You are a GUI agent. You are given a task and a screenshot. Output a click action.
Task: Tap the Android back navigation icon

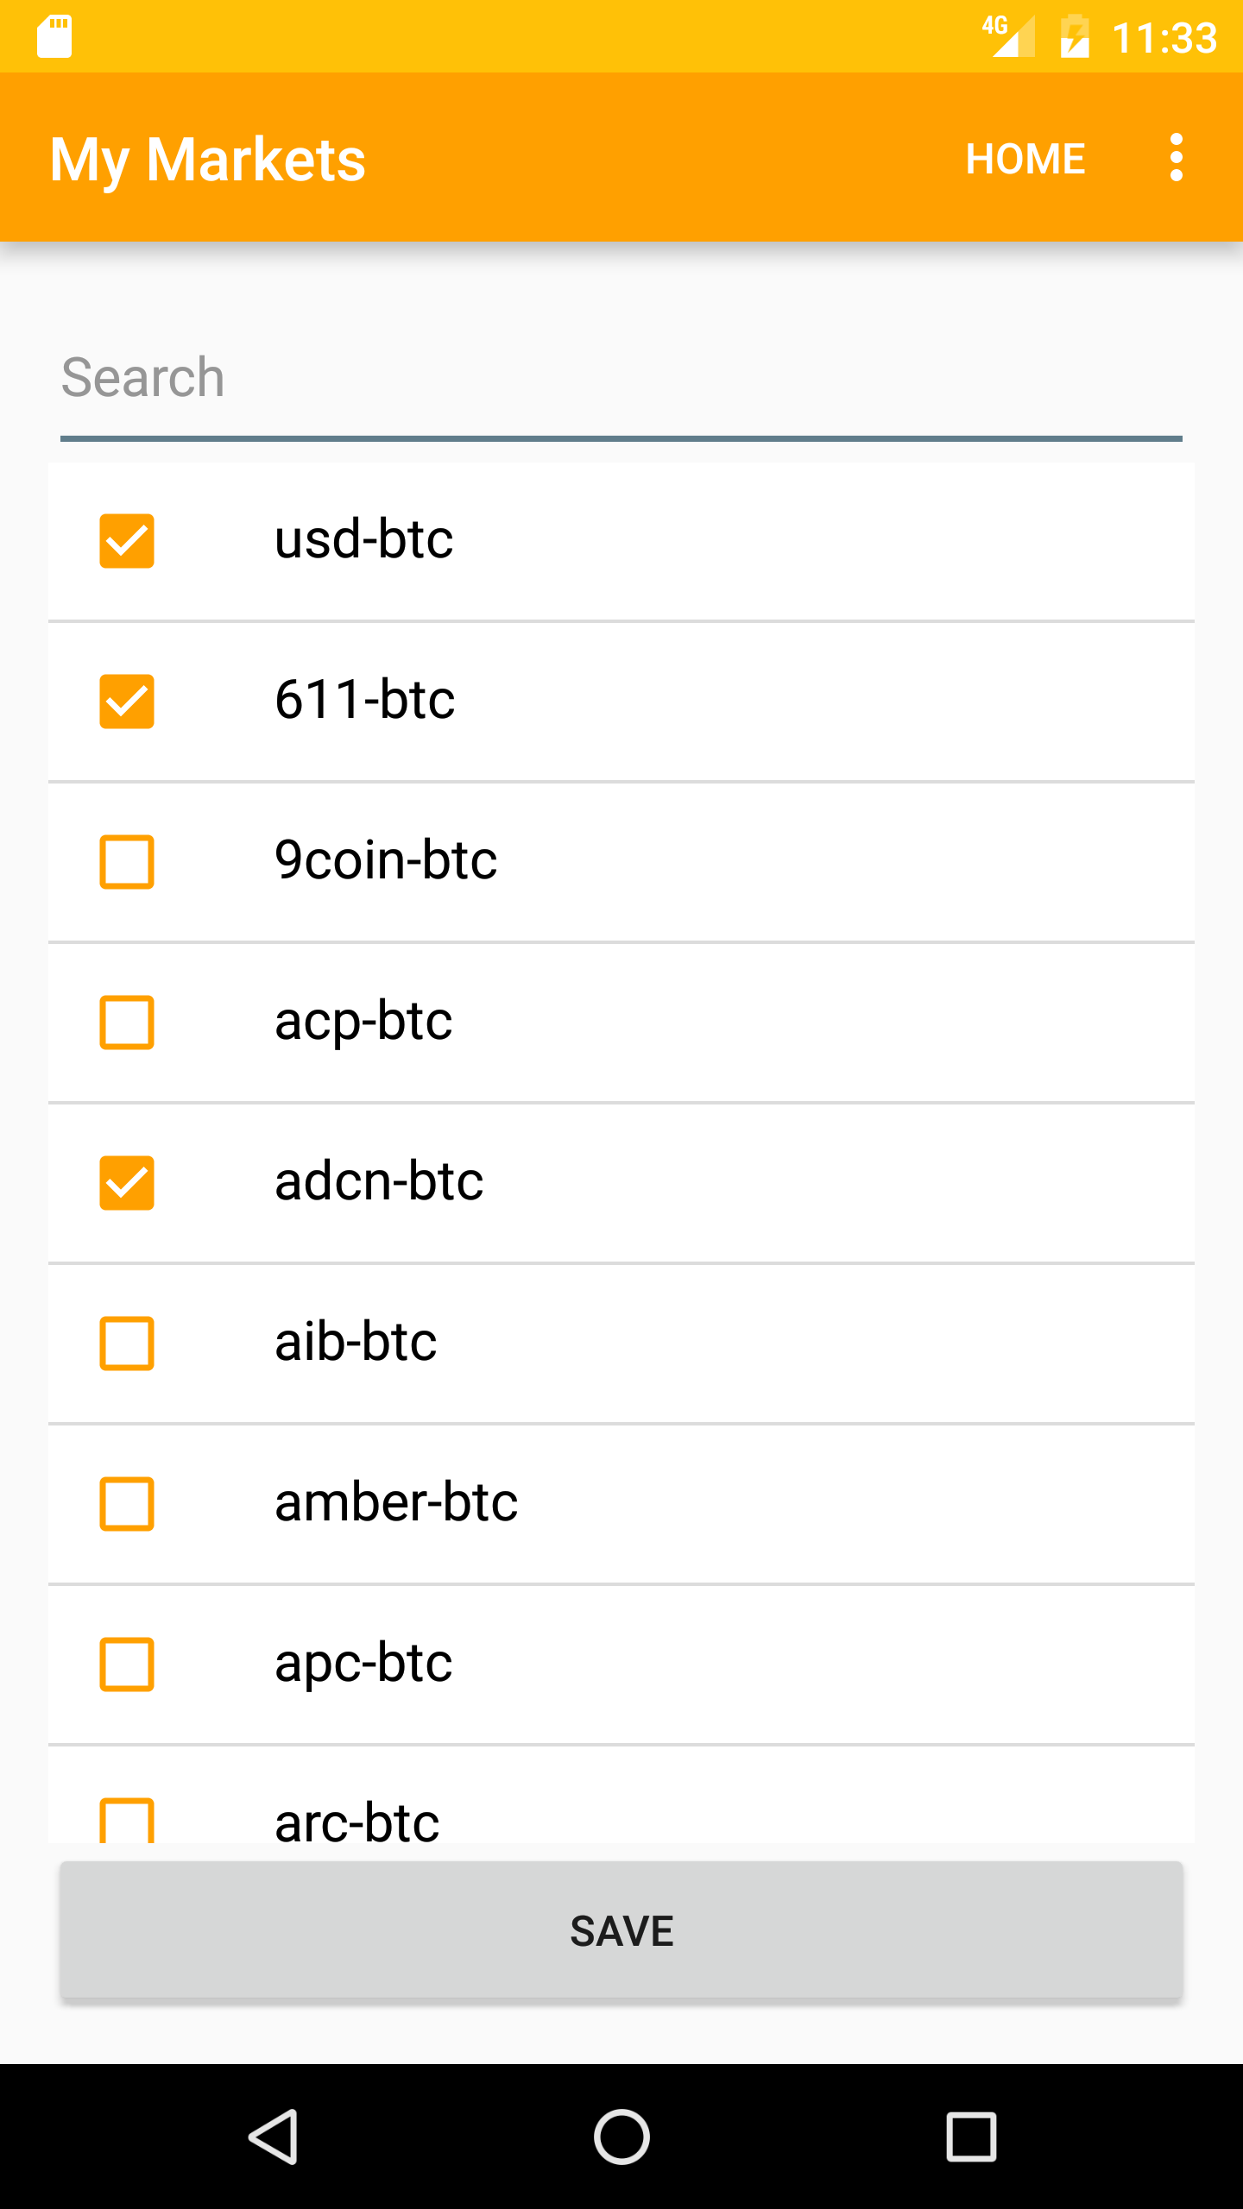click(x=274, y=2137)
